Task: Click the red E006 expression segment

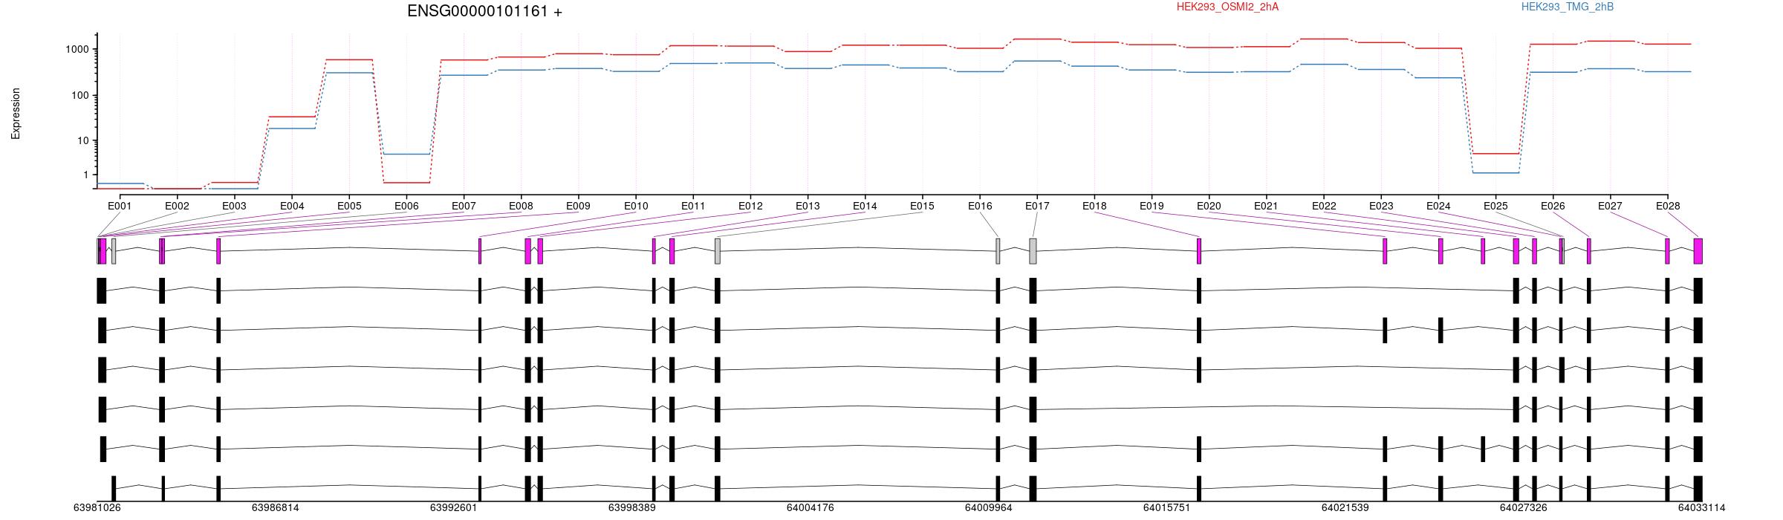Action: (x=406, y=183)
